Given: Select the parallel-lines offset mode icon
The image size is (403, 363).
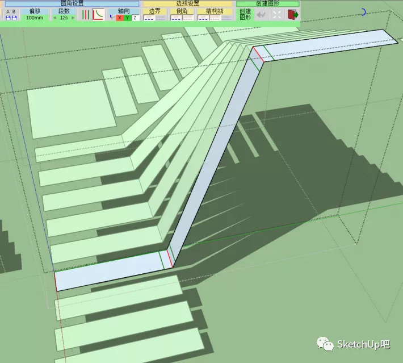Looking at the screenshot, I should [x=85, y=15].
